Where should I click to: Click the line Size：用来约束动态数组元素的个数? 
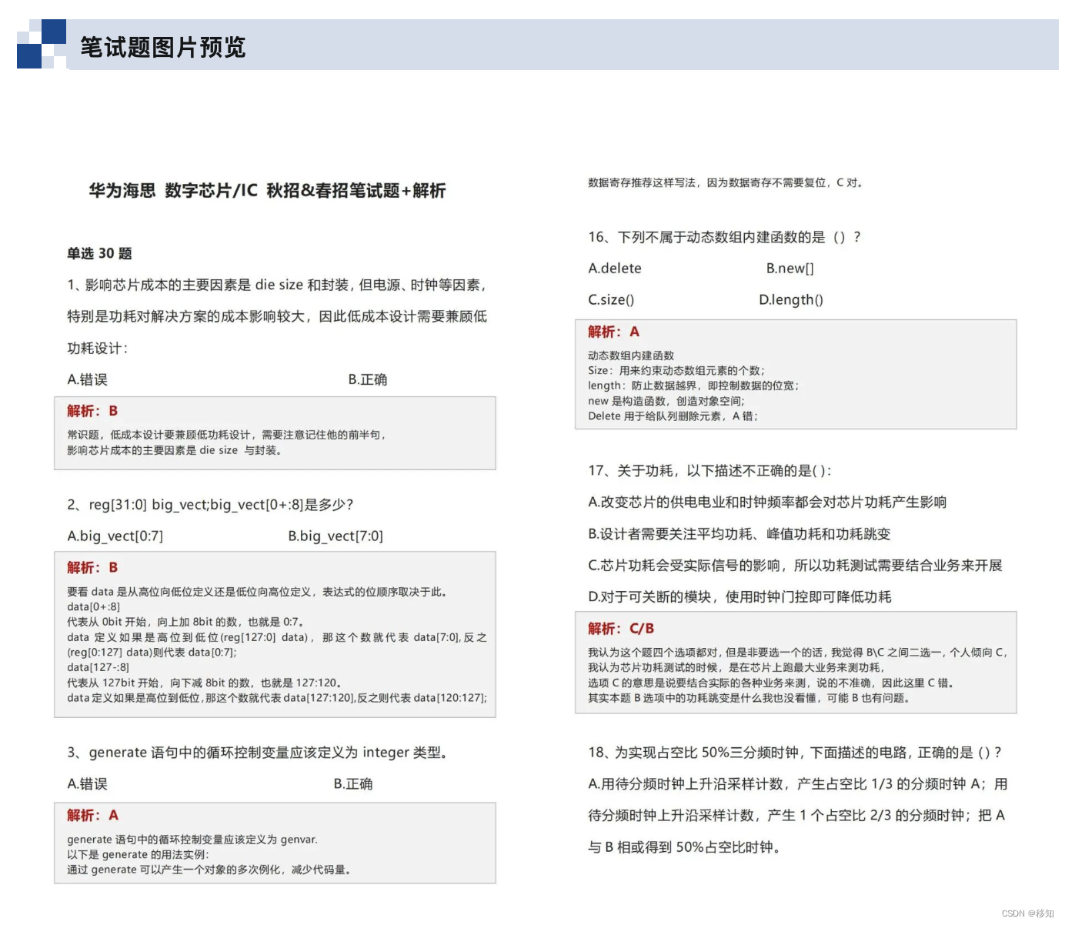(676, 371)
